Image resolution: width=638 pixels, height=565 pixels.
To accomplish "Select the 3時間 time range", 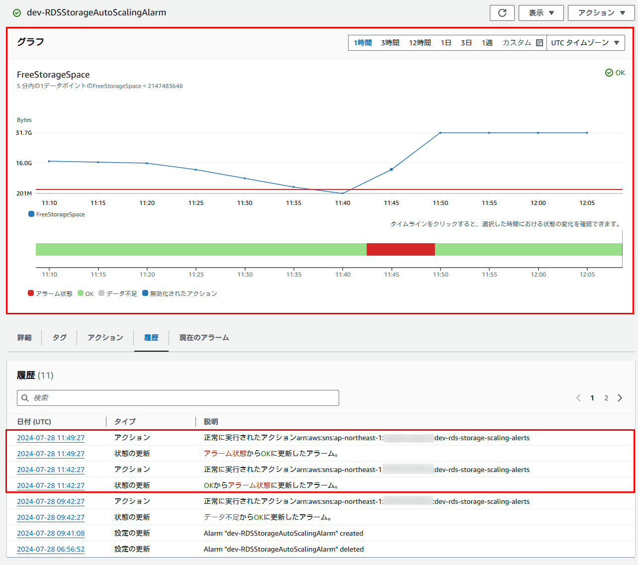I will (x=390, y=43).
